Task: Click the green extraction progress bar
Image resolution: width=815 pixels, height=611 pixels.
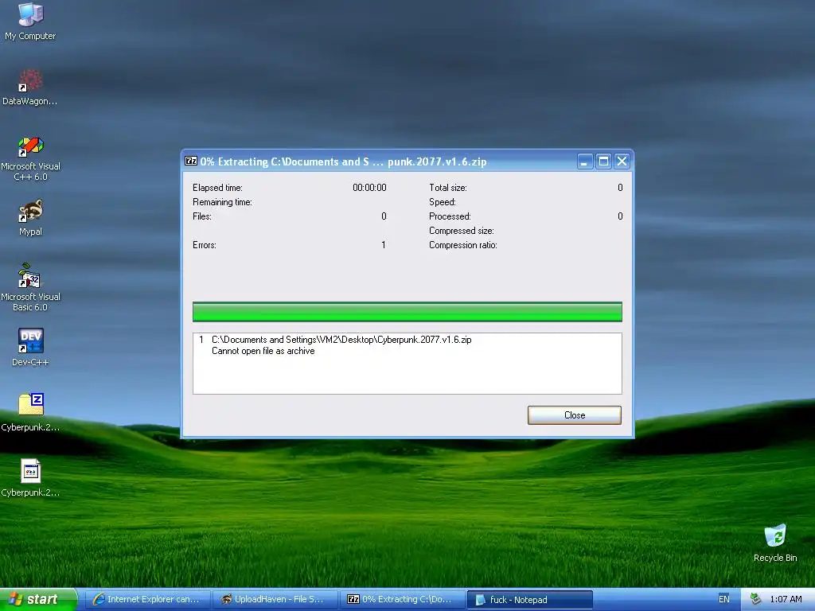Action: point(407,312)
